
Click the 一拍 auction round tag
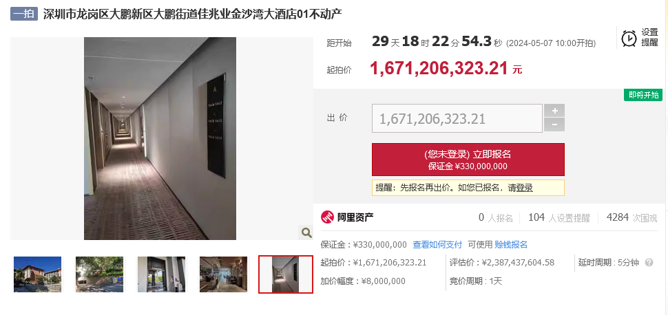point(24,14)
